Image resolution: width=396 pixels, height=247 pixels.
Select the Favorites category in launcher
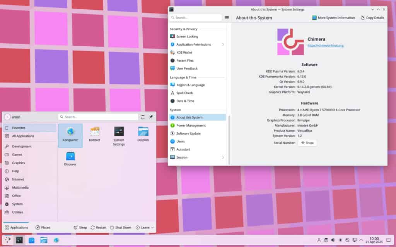[x=29, y=128]
